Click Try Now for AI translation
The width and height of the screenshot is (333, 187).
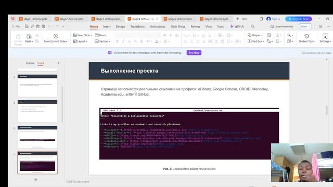194,53
